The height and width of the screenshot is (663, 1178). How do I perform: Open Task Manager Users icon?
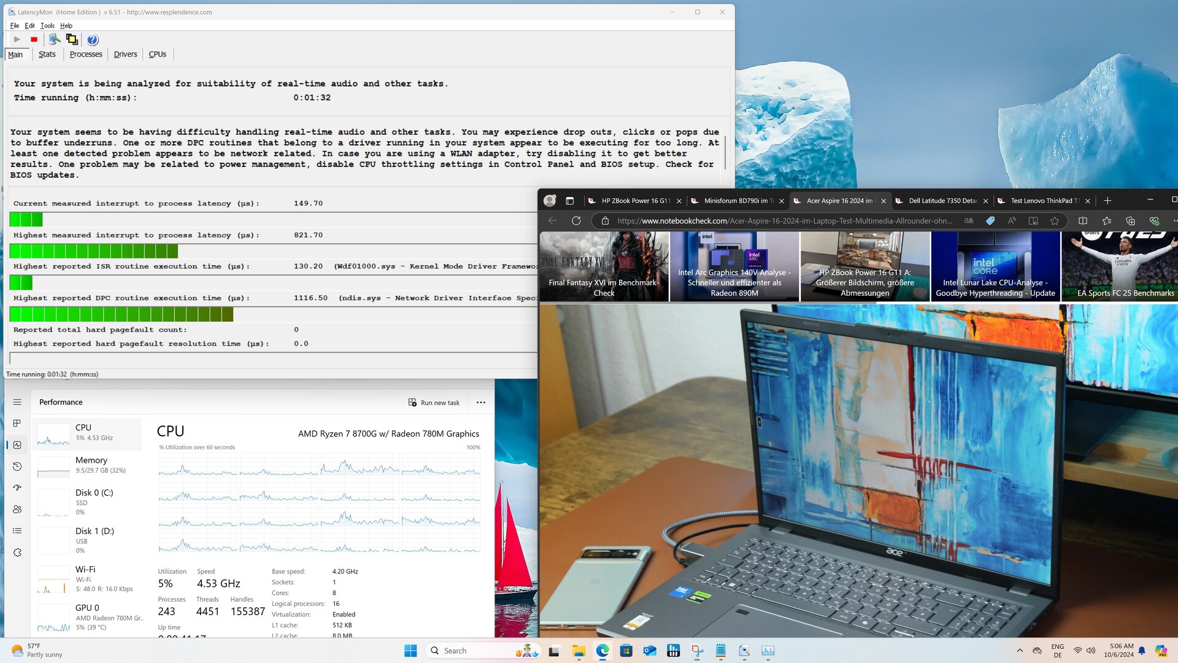pyautogui.click(x=17, y=510)
